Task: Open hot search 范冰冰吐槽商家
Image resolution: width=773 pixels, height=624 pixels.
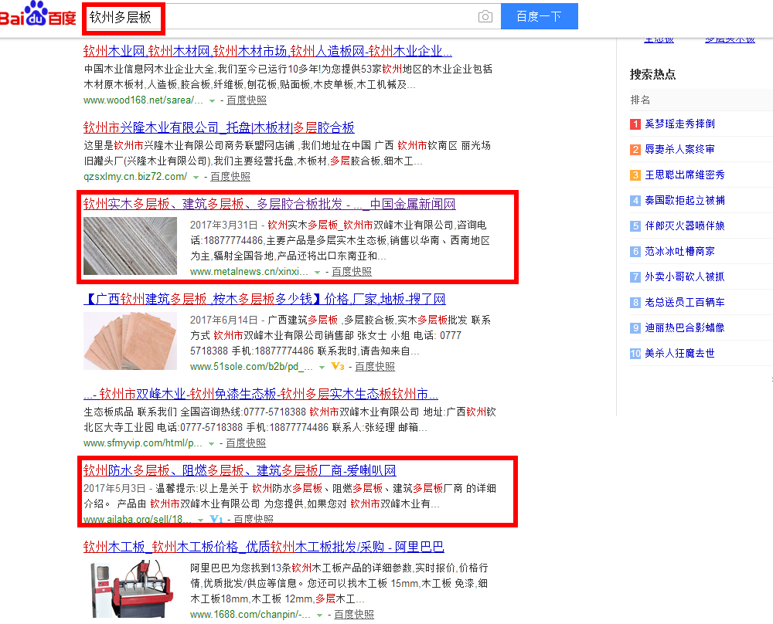Action: pyautogui.click(x=679, y=252)
